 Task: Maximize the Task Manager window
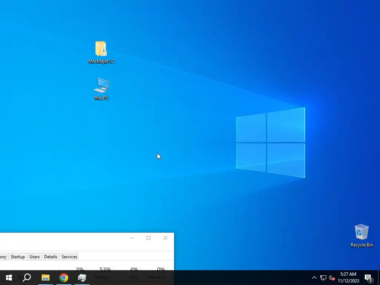[x=148, y=238]
